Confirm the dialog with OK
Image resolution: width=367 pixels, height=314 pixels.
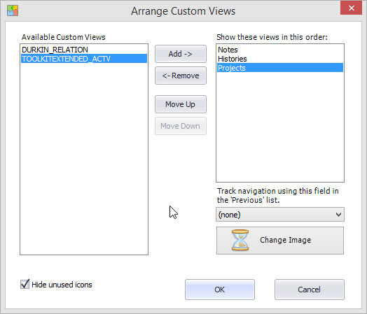[220, 290]
